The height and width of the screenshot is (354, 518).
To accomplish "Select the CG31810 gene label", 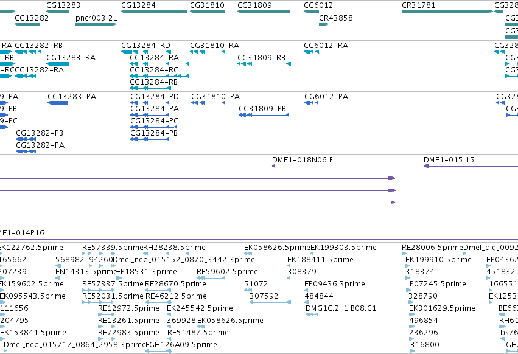I will tap(207, 5).
